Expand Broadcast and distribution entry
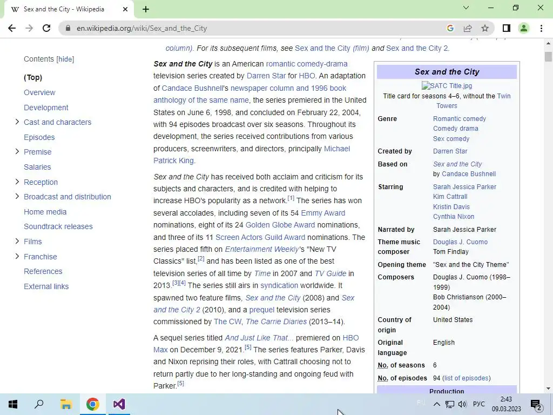This screenshot has height=415, width=553. click(x=17, y=196)
